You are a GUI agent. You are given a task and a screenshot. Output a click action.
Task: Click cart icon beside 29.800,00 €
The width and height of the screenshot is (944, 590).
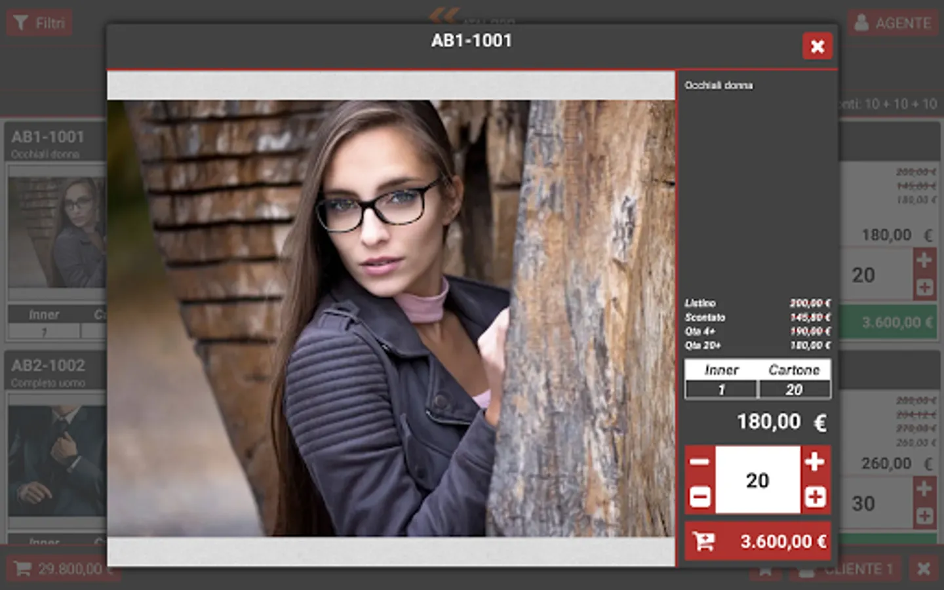coord(22,568)
